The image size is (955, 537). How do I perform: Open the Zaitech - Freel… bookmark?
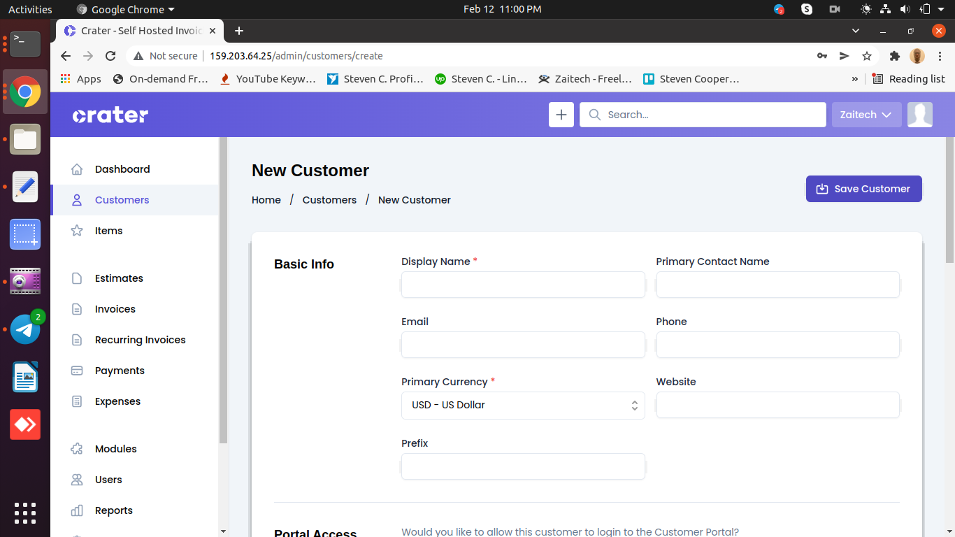[x=584, y=79]
